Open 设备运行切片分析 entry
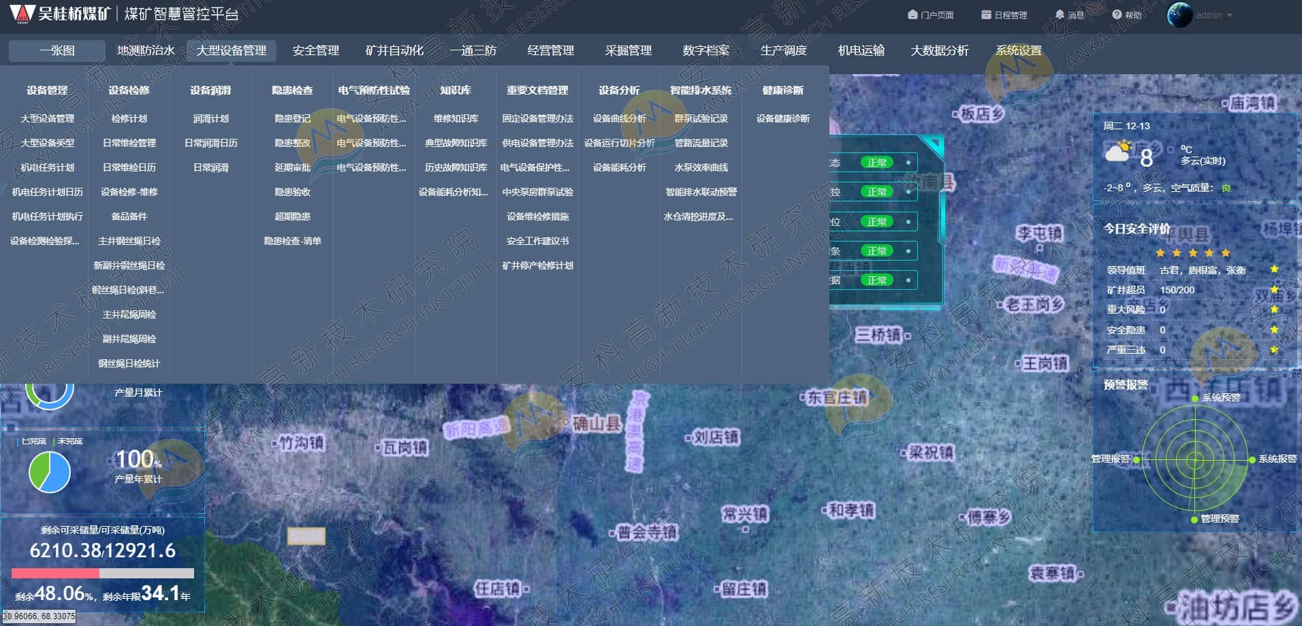Screen dimensions: 1302x626 point(620,143)
